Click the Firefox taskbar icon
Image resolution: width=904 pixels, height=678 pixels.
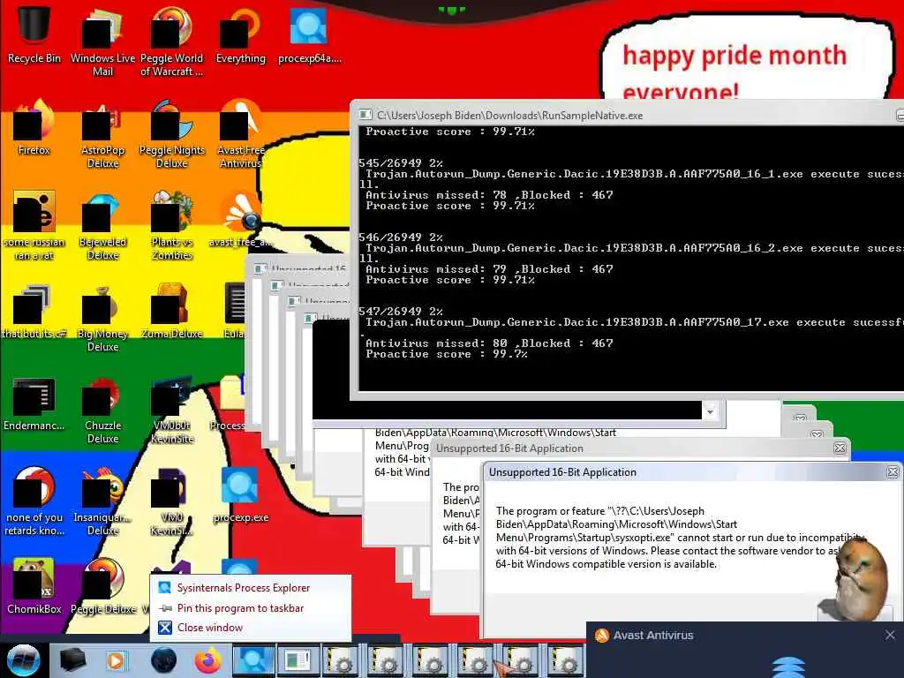tap(207, 660)
